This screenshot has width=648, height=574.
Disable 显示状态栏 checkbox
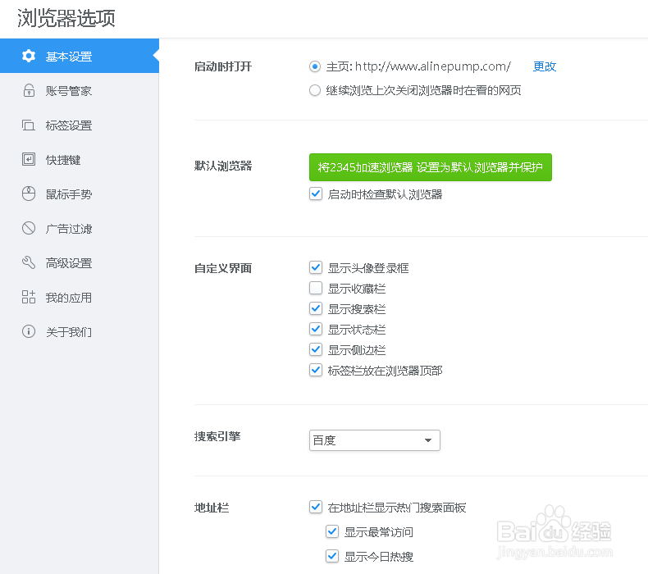[x=316, y=329]
